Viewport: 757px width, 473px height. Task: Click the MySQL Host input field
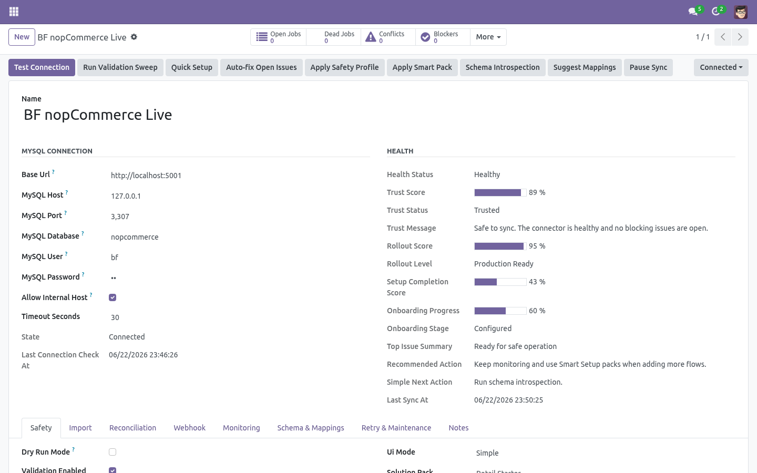coord(239,196)
